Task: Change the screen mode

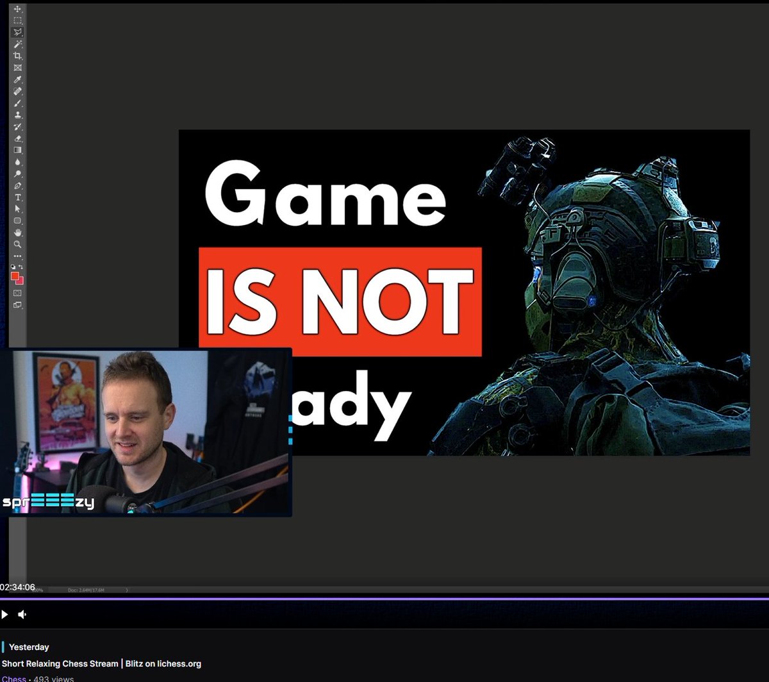Action: pos(18,304)
